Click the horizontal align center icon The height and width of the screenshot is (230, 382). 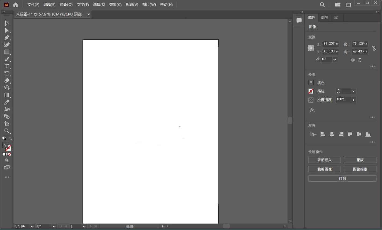(x=332, y=134)
